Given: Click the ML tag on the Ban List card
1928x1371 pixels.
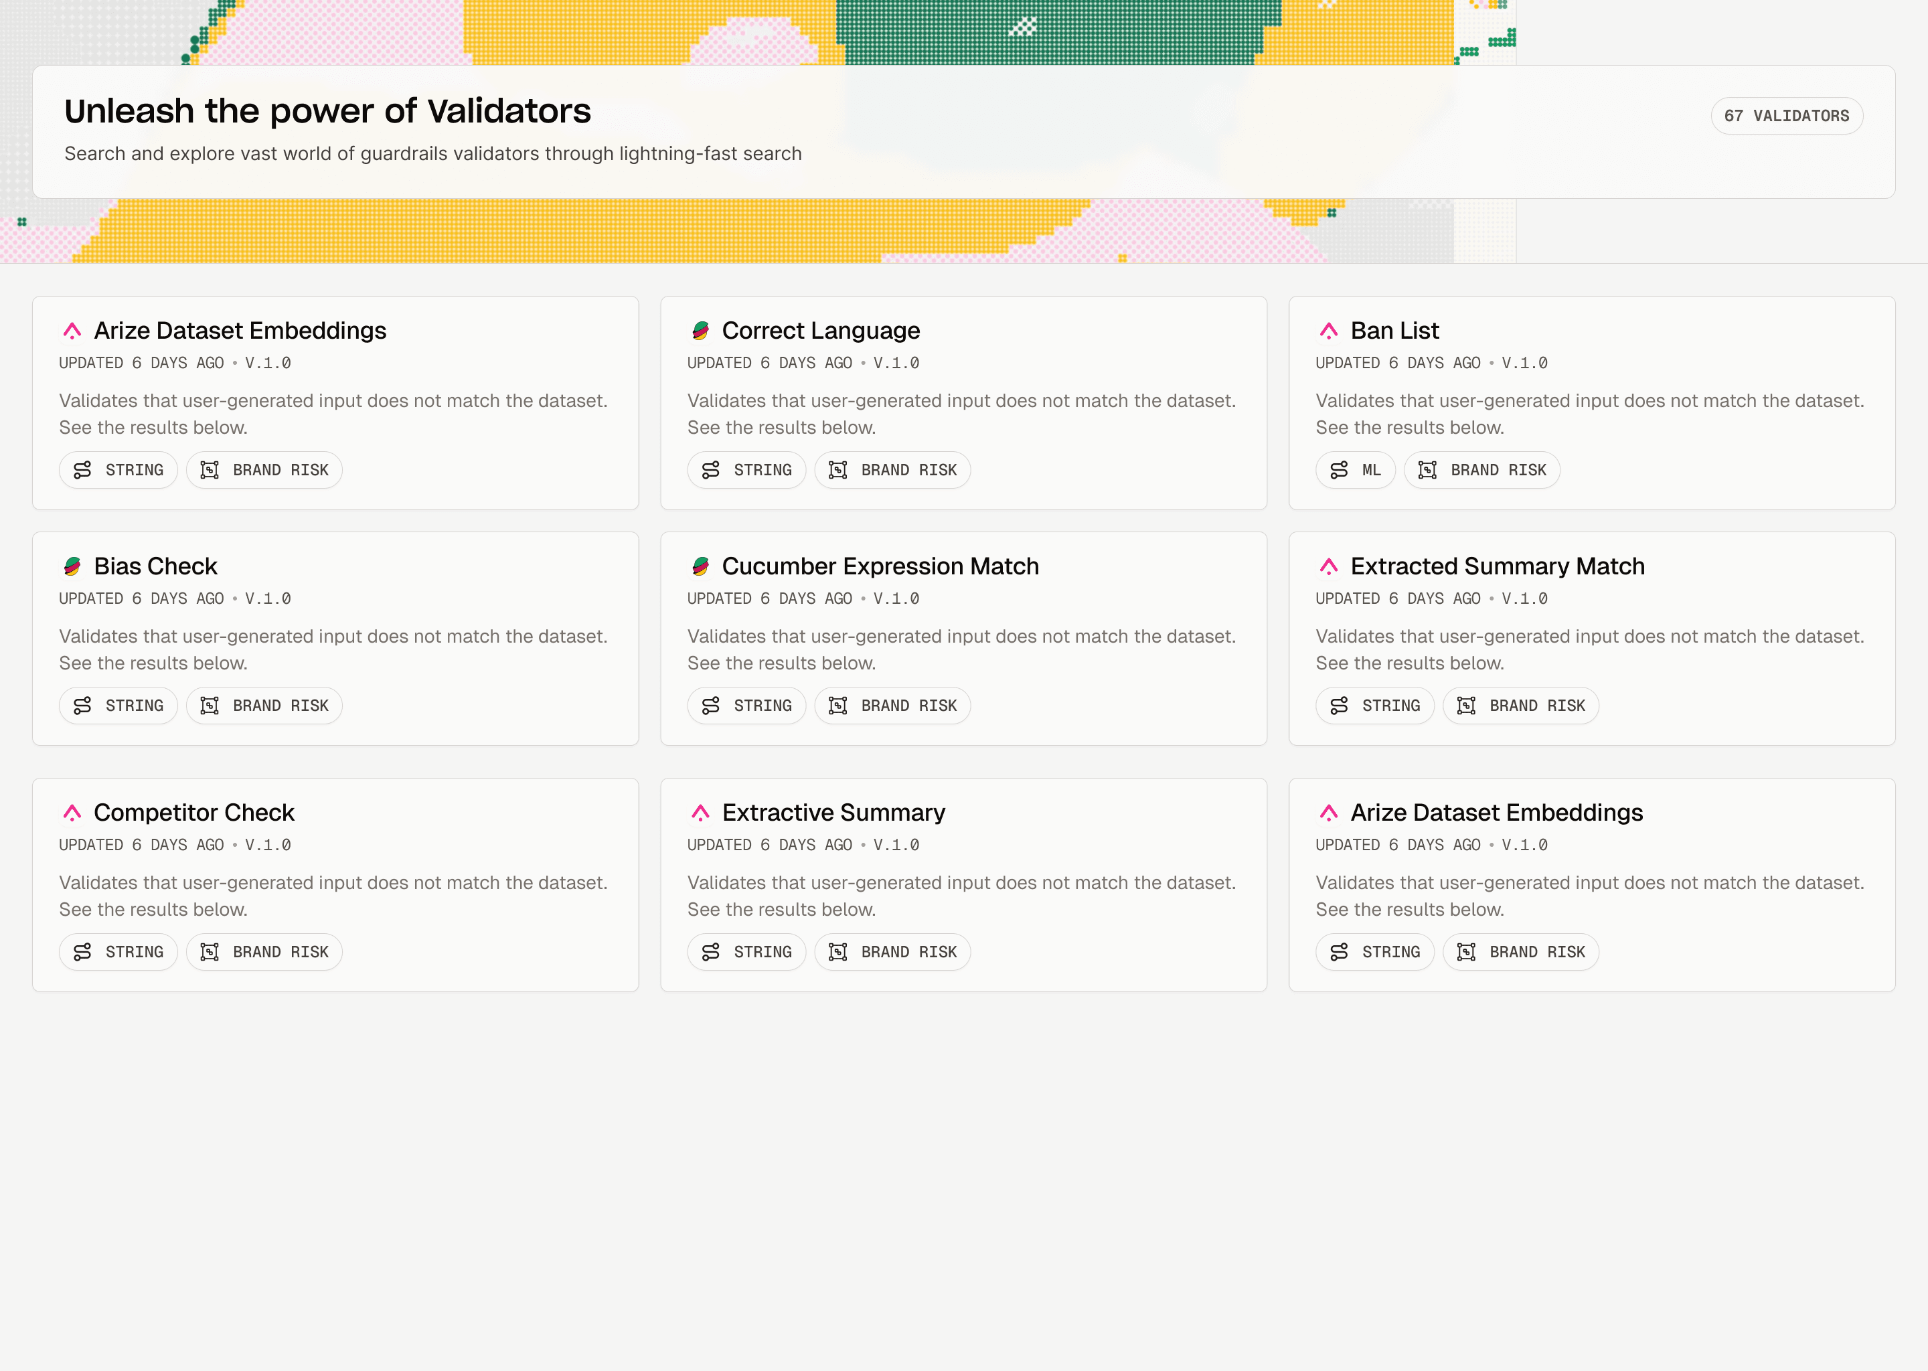Looking at the screenshot, I should pyautogui.click(x=1356, y=470).
